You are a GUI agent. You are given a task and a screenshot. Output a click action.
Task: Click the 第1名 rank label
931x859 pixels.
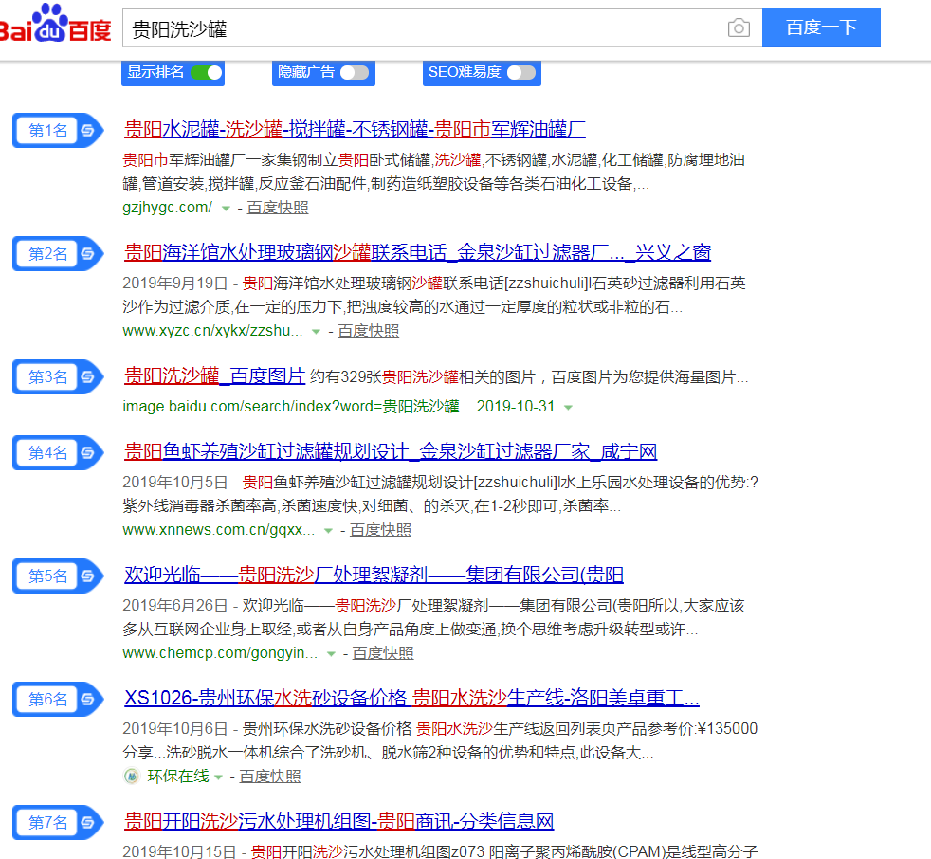48,130
